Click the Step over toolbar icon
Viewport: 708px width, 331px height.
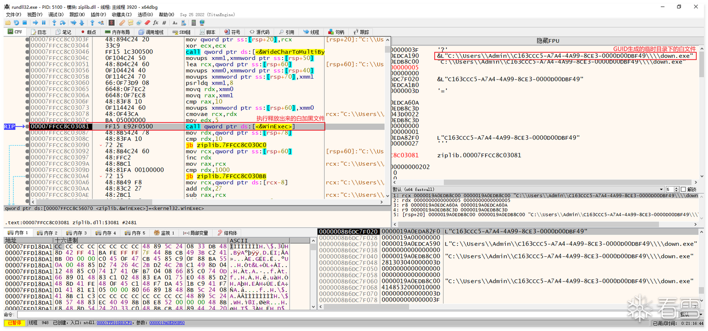(x=63, y=23)
